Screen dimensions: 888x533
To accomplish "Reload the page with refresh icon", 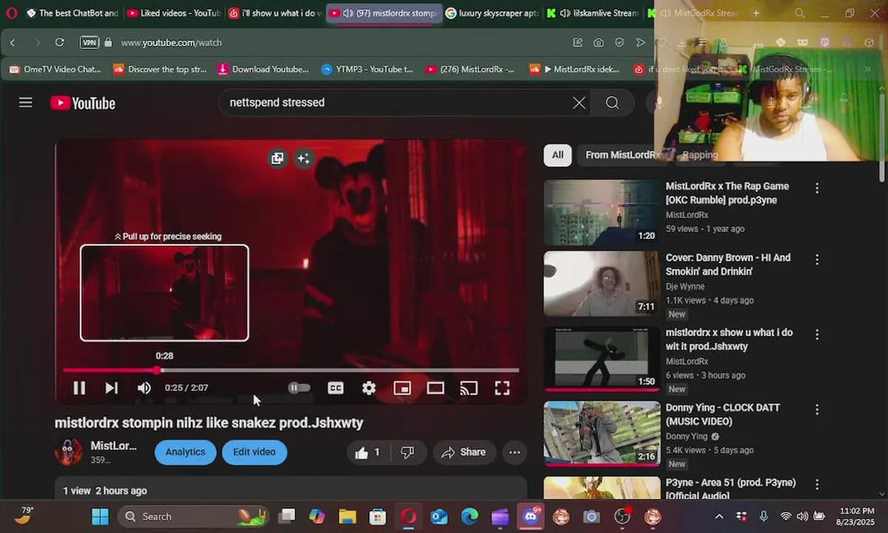I will pos(60,42).
